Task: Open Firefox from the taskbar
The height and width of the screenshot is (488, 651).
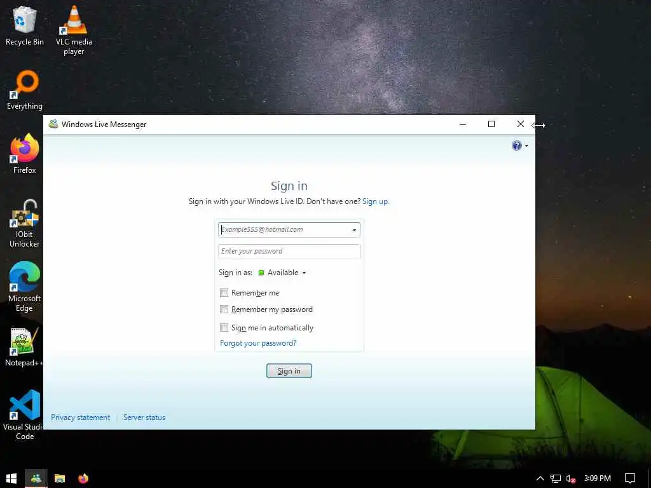Action: tap(83, 478)
